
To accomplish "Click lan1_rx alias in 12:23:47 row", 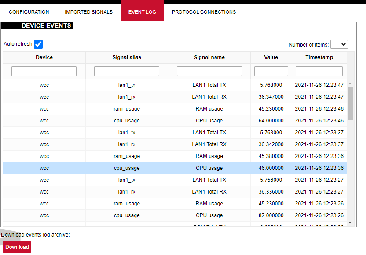I will (x=127, y=97).
